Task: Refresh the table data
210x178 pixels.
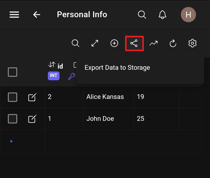Action: point(173,43)
